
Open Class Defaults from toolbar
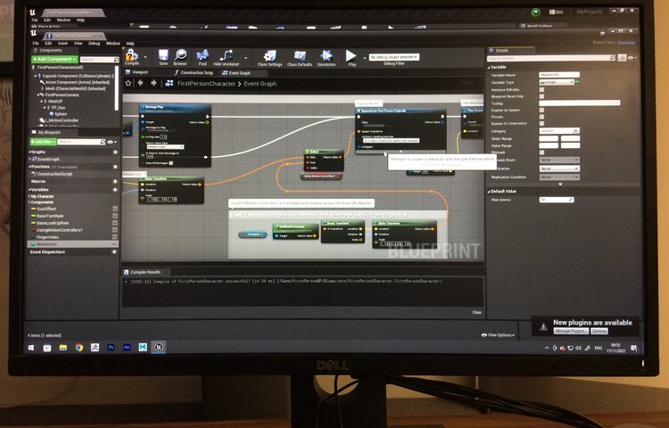click(x=300, y=56)
